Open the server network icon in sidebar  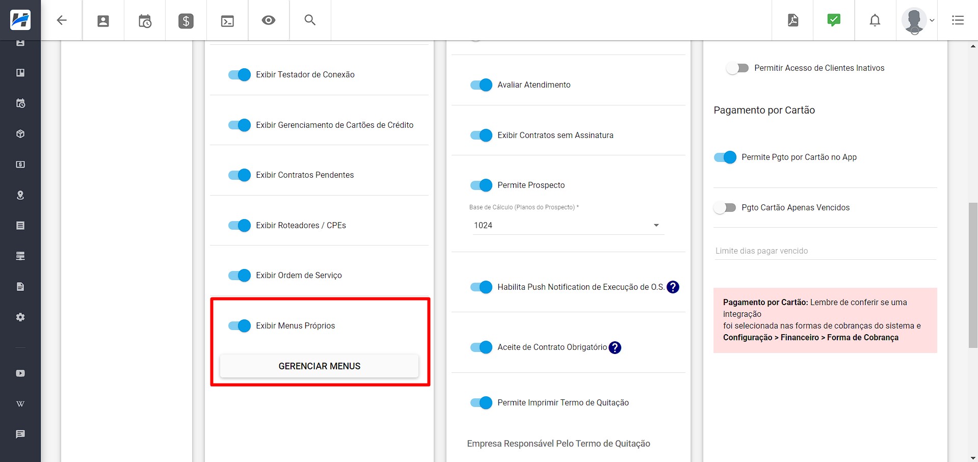20,256
